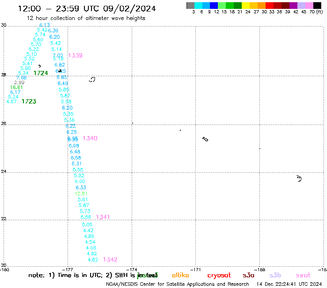The height and width of the screenshot is (288, 327).
Task: Click the 5.90 wave height value
Action: click(26, 68)
